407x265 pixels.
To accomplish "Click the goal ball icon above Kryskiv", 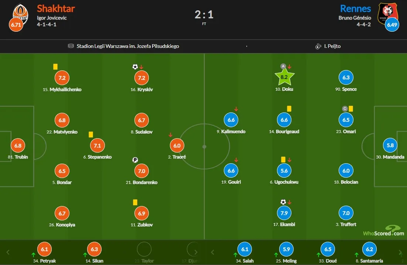I will pyautogui.click(x=135, y=67).
